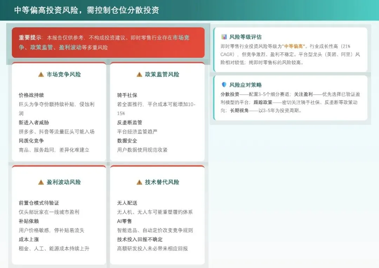Click the text 租金、人工、能源成本持续上升
379x268 pixels.
[x=54, y=249]
